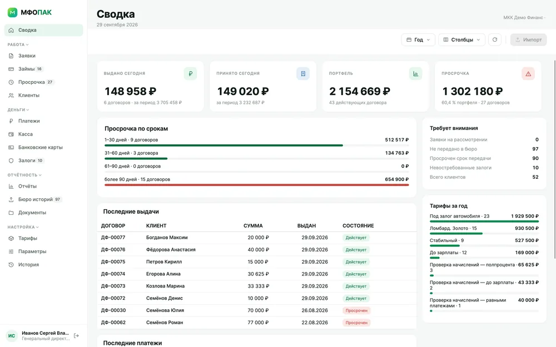Click client Богданов Максим

coord(167,238)
